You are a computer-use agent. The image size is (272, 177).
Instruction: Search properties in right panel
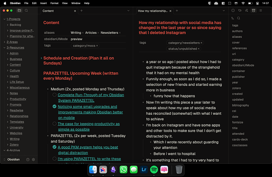(x=239, y=18)
